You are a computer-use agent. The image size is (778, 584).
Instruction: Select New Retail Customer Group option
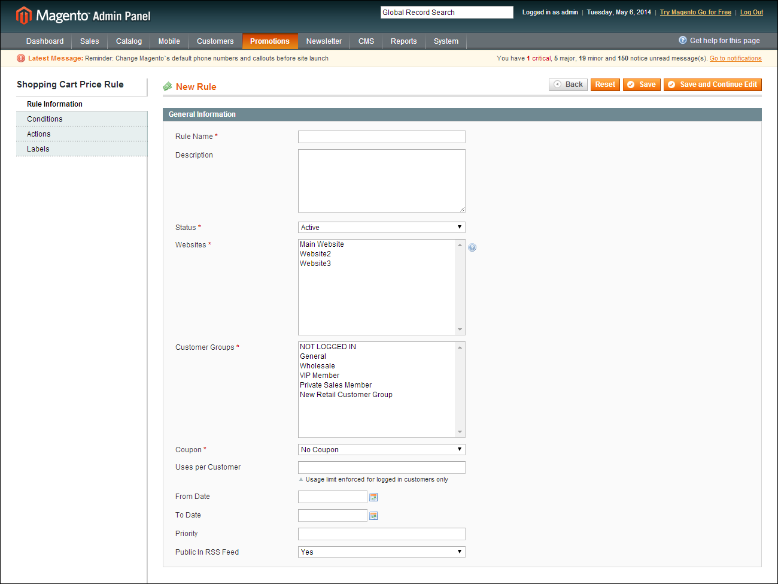coord(377,395)
